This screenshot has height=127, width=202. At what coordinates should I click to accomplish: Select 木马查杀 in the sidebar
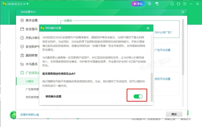tap(32, 64)
